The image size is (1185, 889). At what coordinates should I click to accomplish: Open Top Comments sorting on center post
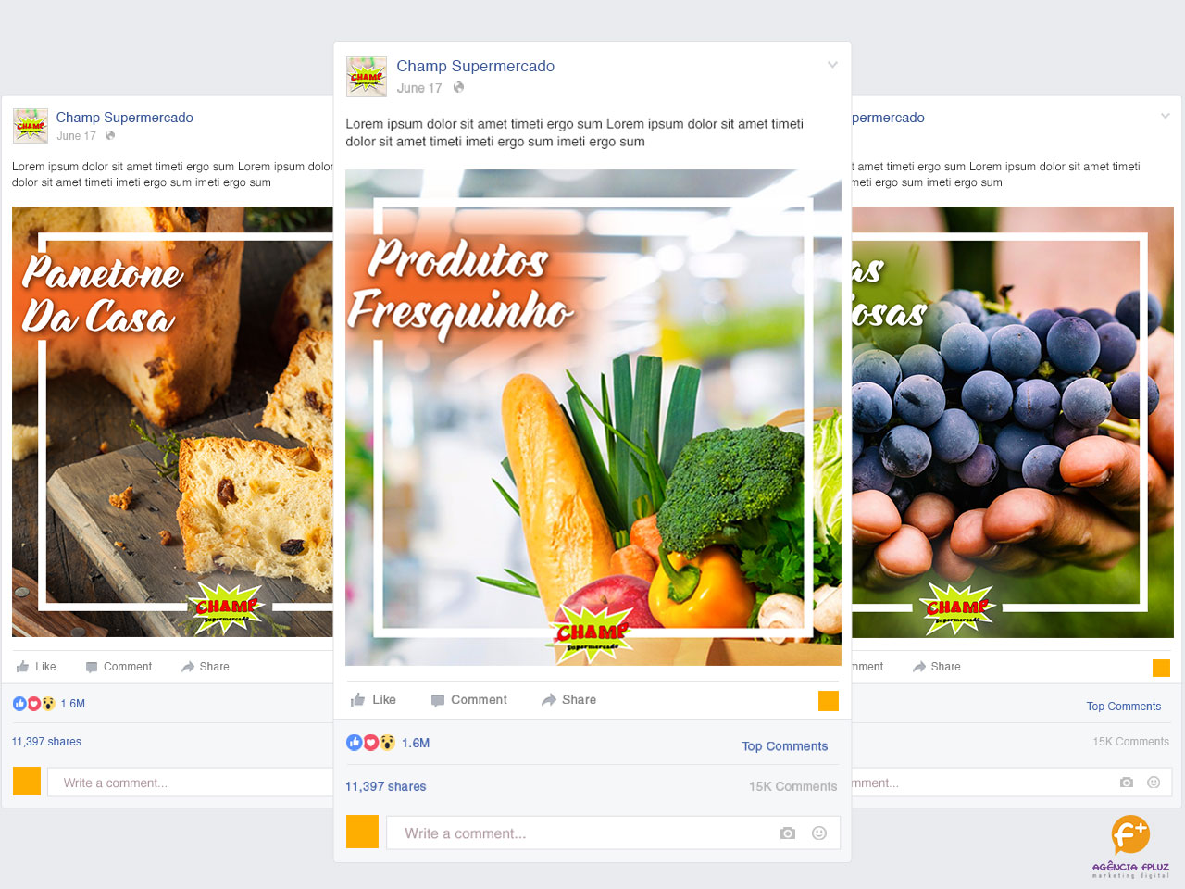click(785, 746)
